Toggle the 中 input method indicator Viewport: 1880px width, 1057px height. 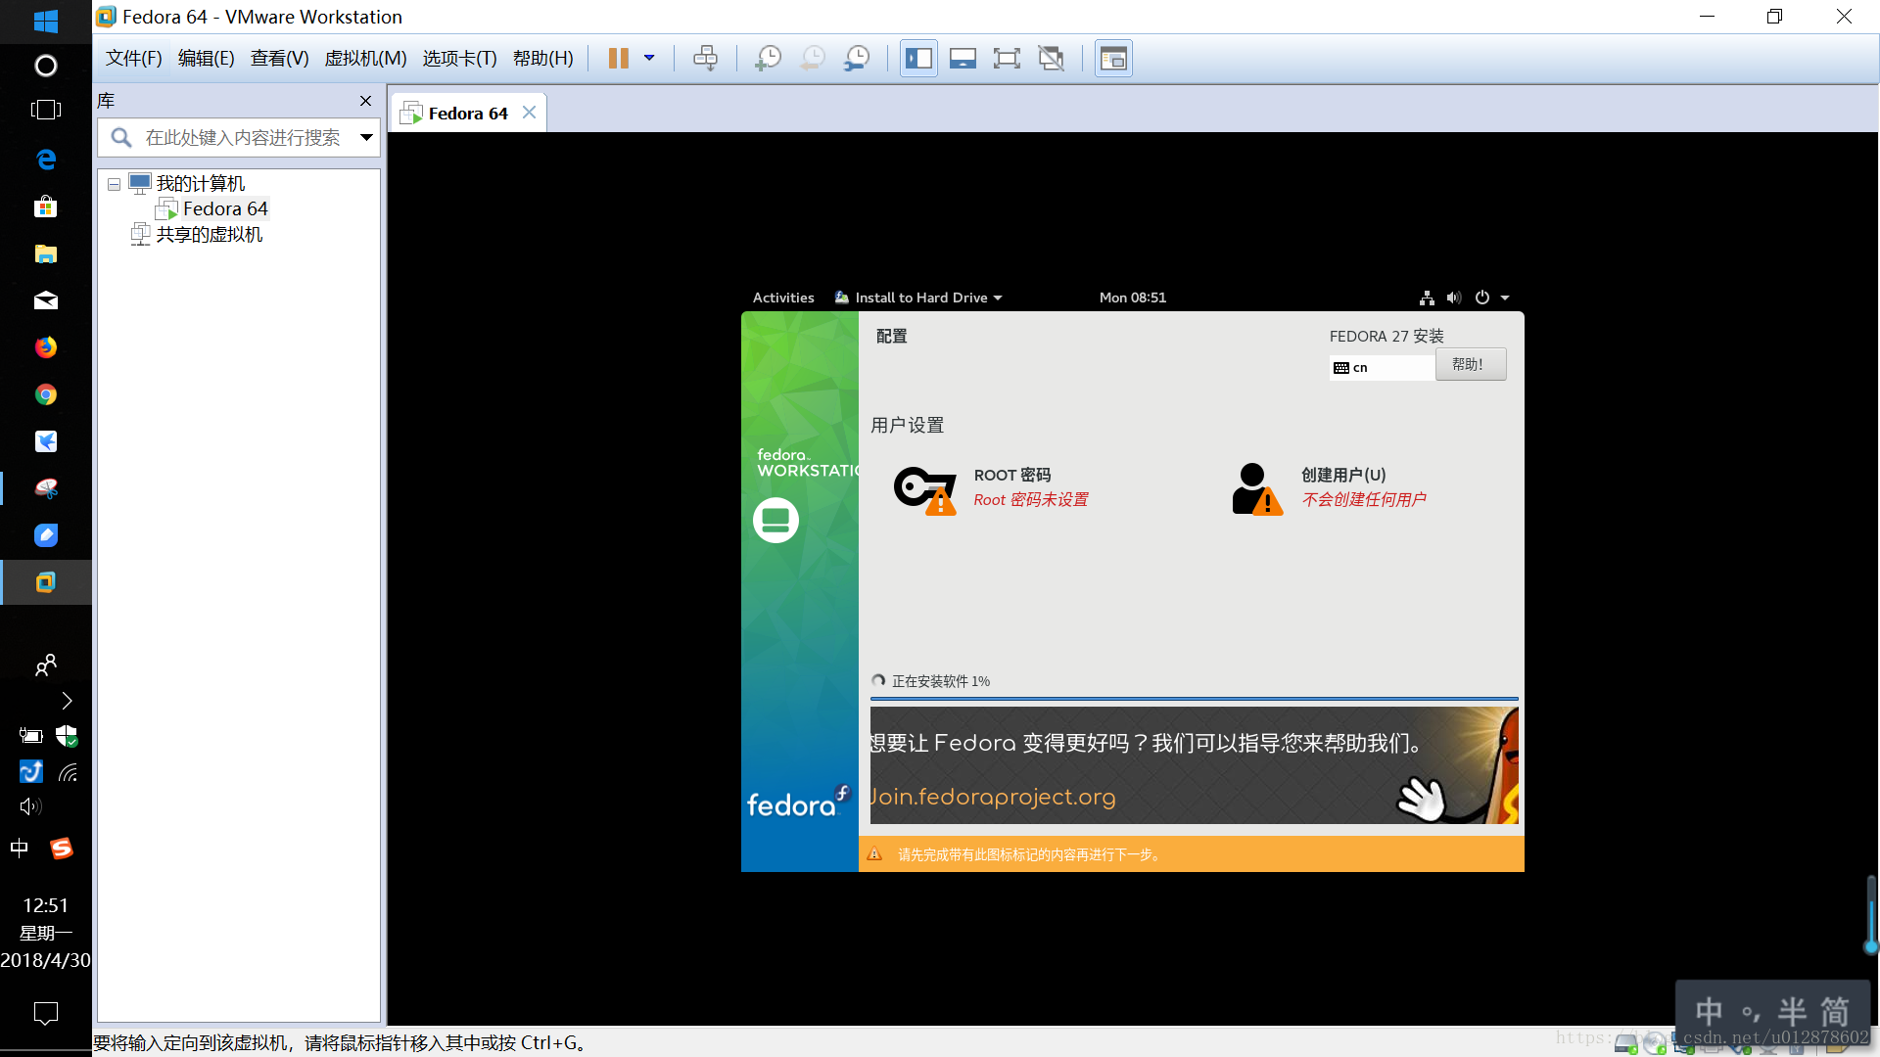pyautogui.click(x=20, y=848)
